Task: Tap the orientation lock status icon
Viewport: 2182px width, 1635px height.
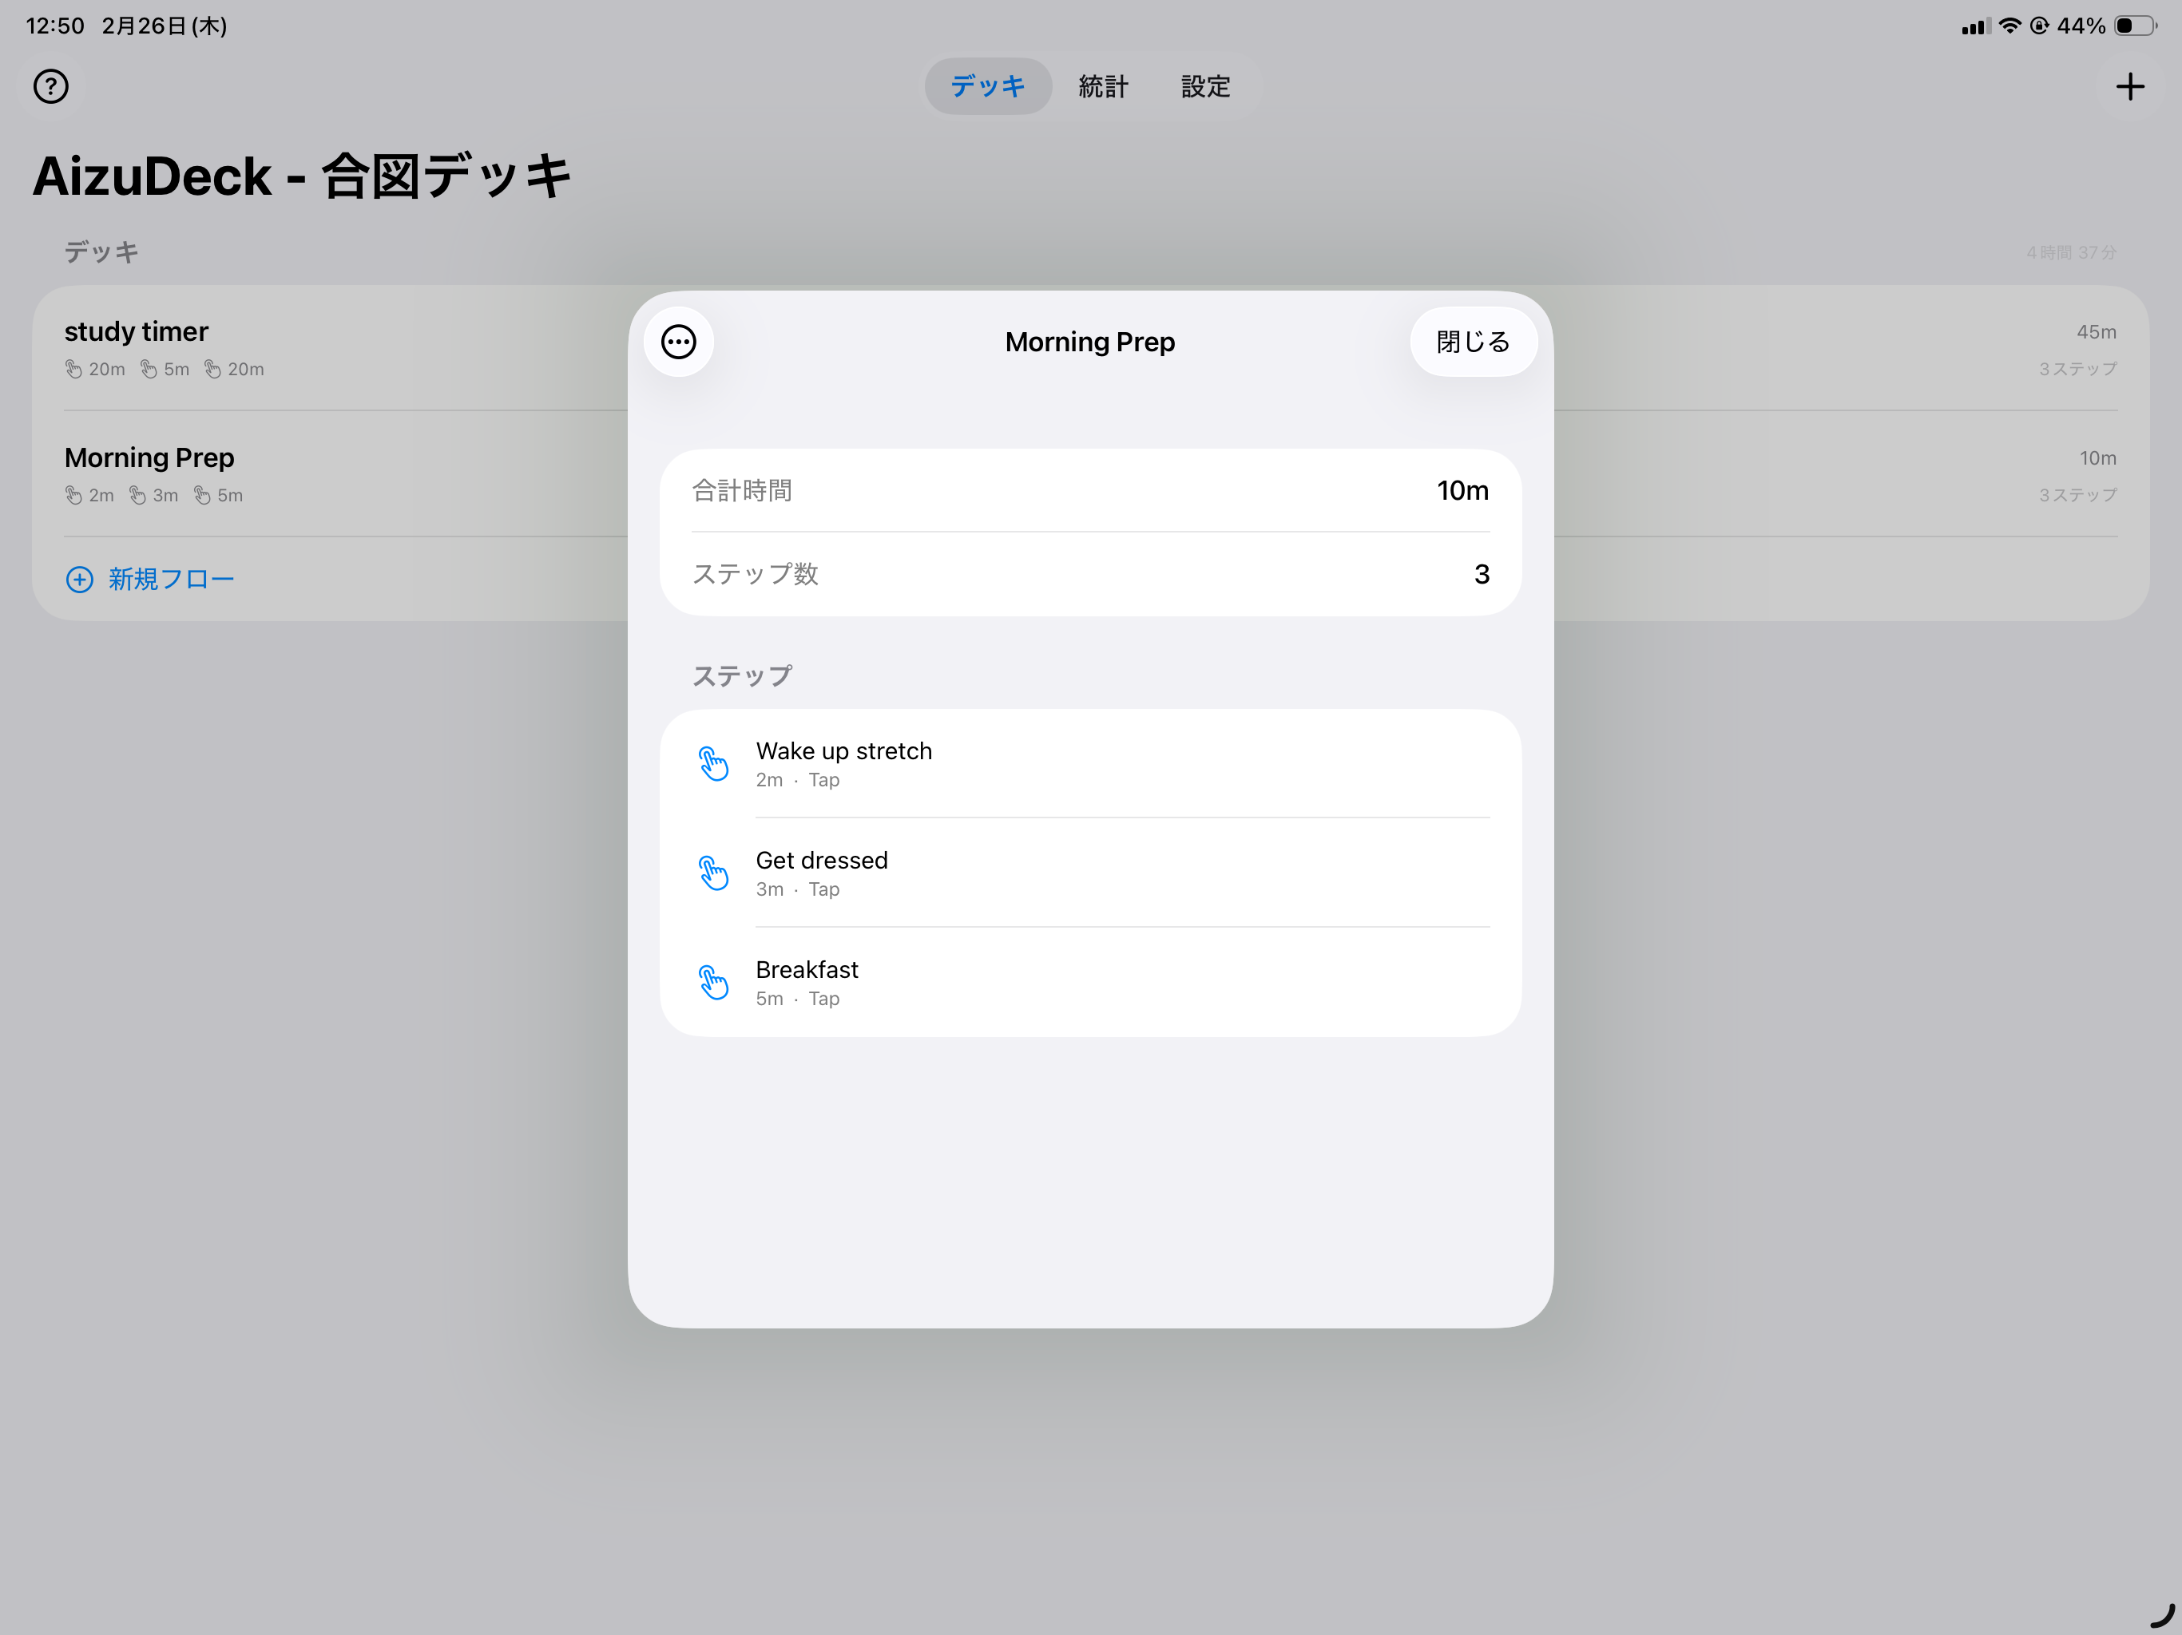Action: pos(2039,26)
